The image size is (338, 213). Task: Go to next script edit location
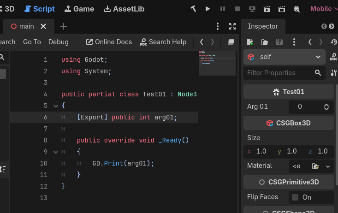pyautogui.click(x=213, y=42)
